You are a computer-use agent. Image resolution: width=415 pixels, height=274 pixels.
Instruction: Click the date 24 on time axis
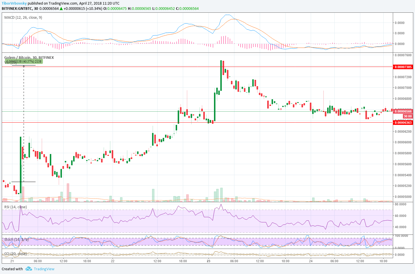[311, 261]
